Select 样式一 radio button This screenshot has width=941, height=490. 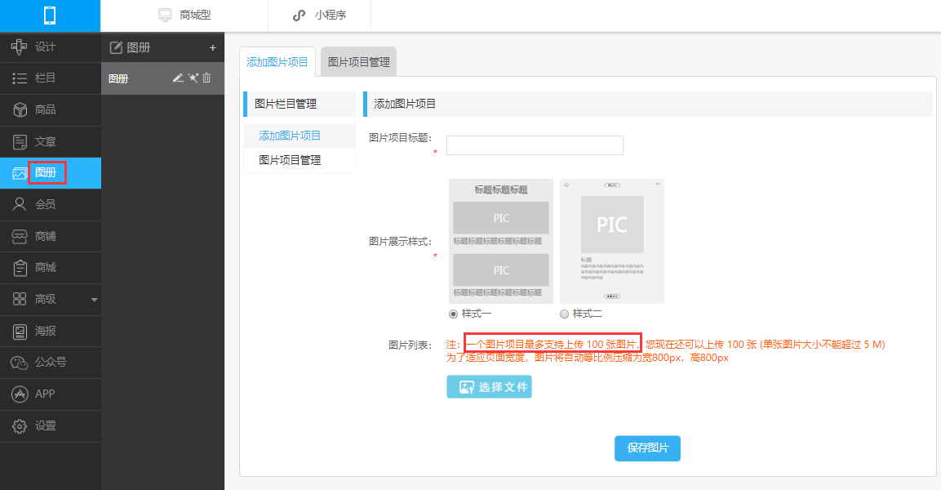pos(453,314)
